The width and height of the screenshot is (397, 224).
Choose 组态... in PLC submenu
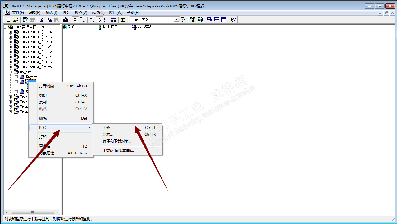pos(127,135)
